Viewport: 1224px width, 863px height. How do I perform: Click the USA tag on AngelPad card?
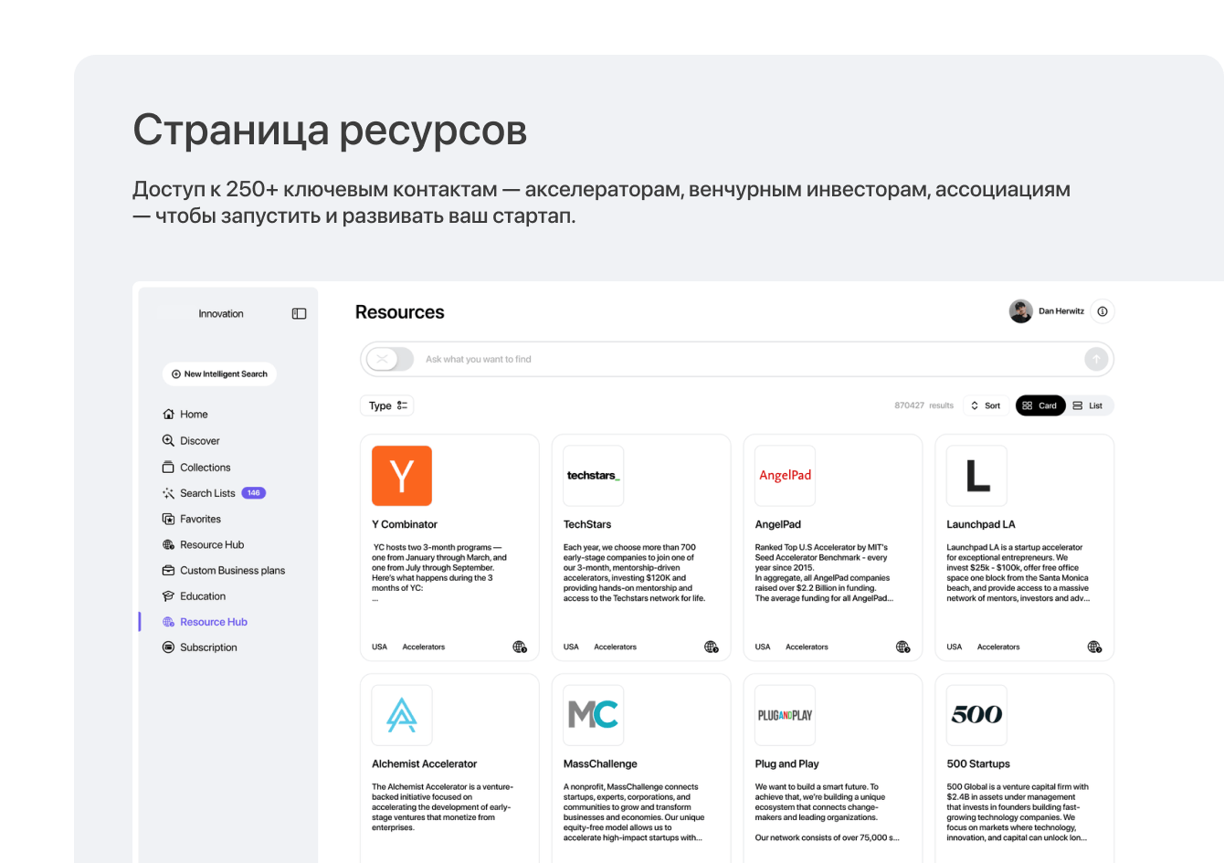pyautogui.click(x=763, y=647)
